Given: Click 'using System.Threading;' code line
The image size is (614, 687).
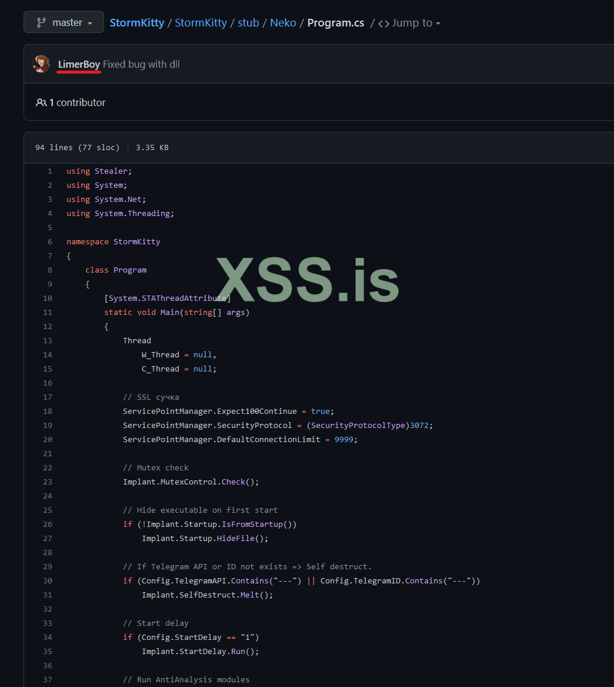Looking at the screenshot, I should [121, 214].
